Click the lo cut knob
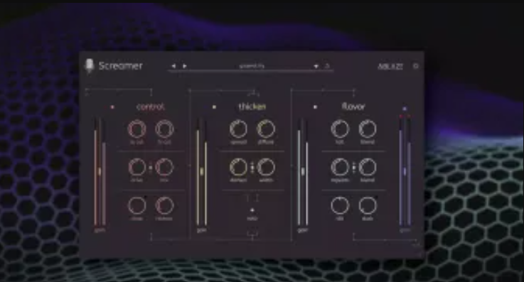The width and height of the screenshot is (524, 282). pos(137,129)
